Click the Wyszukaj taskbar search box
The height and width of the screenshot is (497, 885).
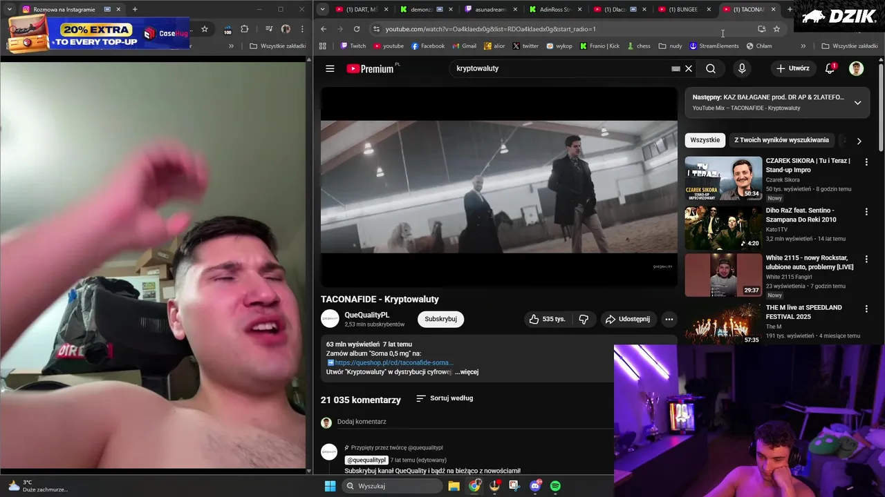[392, 486]
